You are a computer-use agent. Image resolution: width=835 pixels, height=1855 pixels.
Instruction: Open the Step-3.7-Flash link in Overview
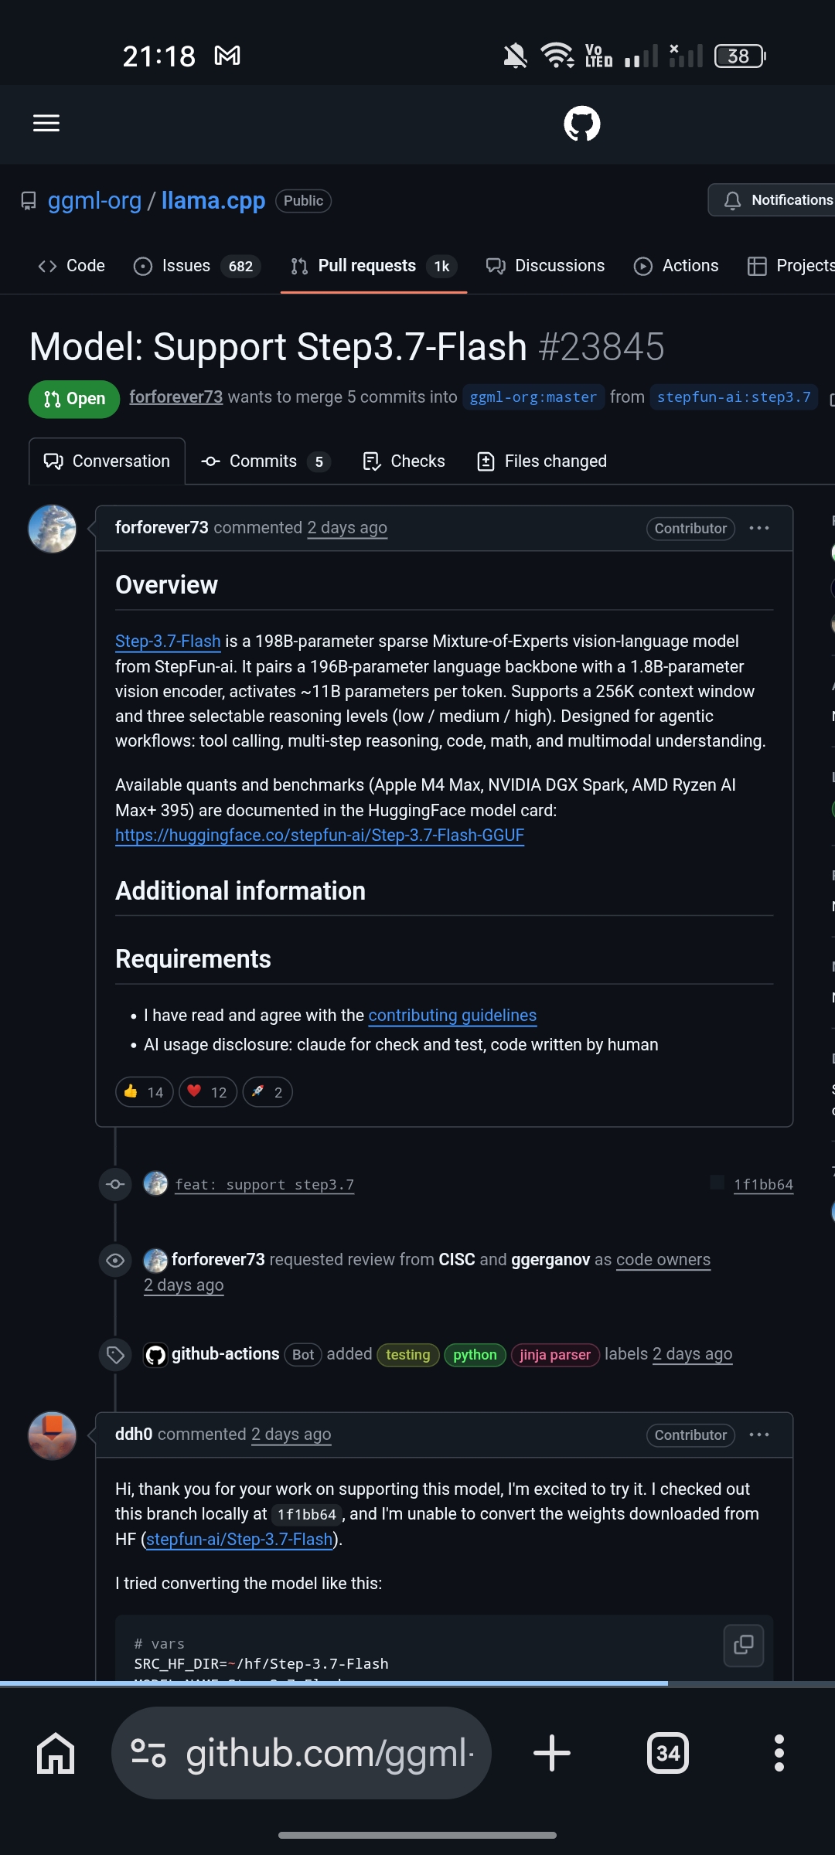(168, 642)
